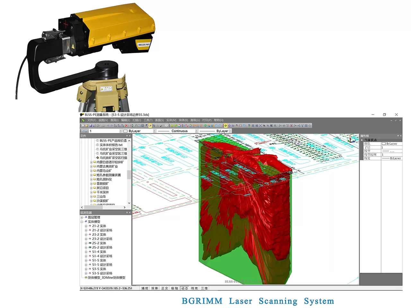Click the green plus toolbar icon
Viewport: 411px width, 308px height.
point(172,126)
